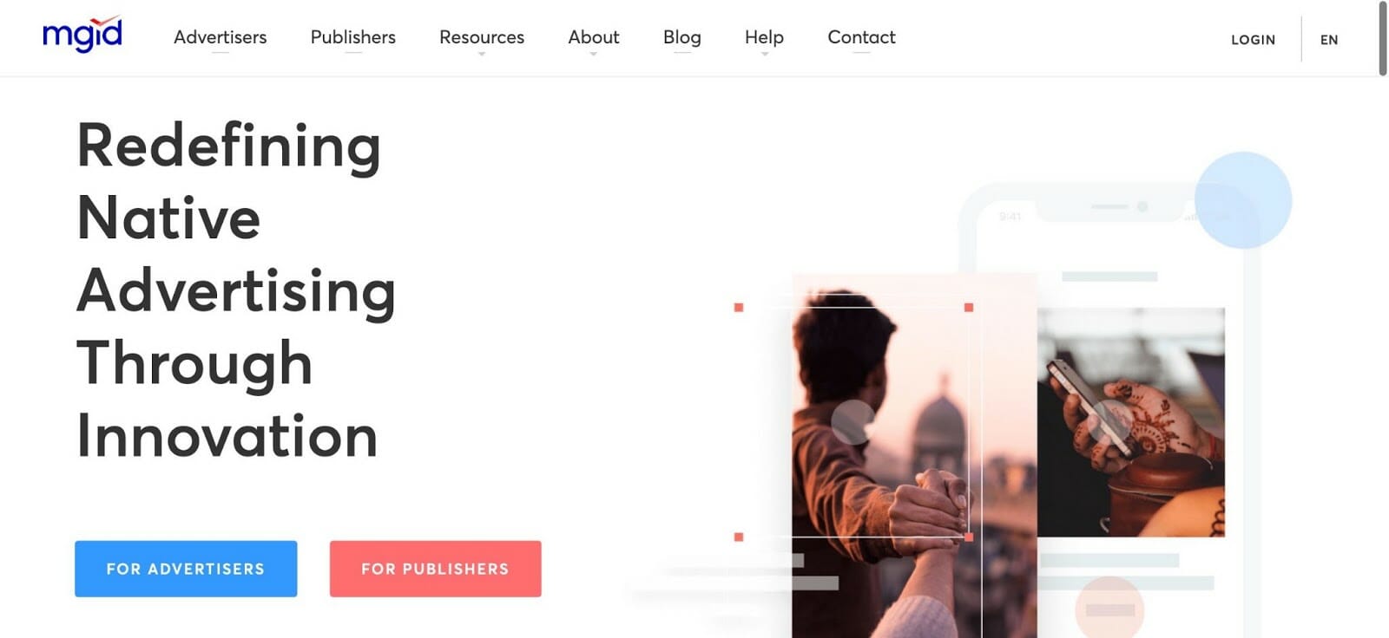Click the light blue circle graphic
The image size is (1389, 638).
tap(1243, 200)
